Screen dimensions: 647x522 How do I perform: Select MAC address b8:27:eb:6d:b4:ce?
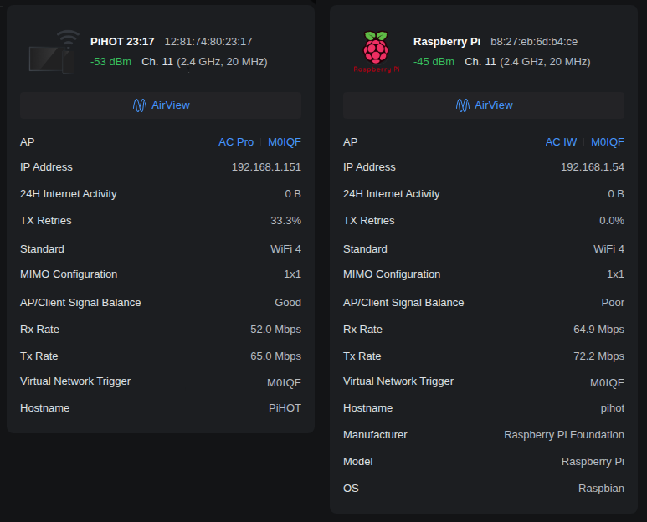(x=534, y=41)
